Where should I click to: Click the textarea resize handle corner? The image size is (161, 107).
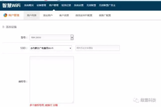coord(73,102)
